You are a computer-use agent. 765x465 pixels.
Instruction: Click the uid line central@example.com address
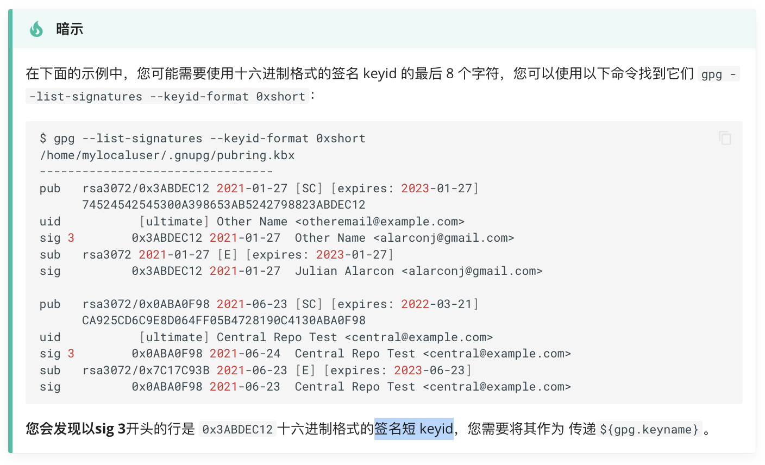pyautogui.click(x=419, y=337)
